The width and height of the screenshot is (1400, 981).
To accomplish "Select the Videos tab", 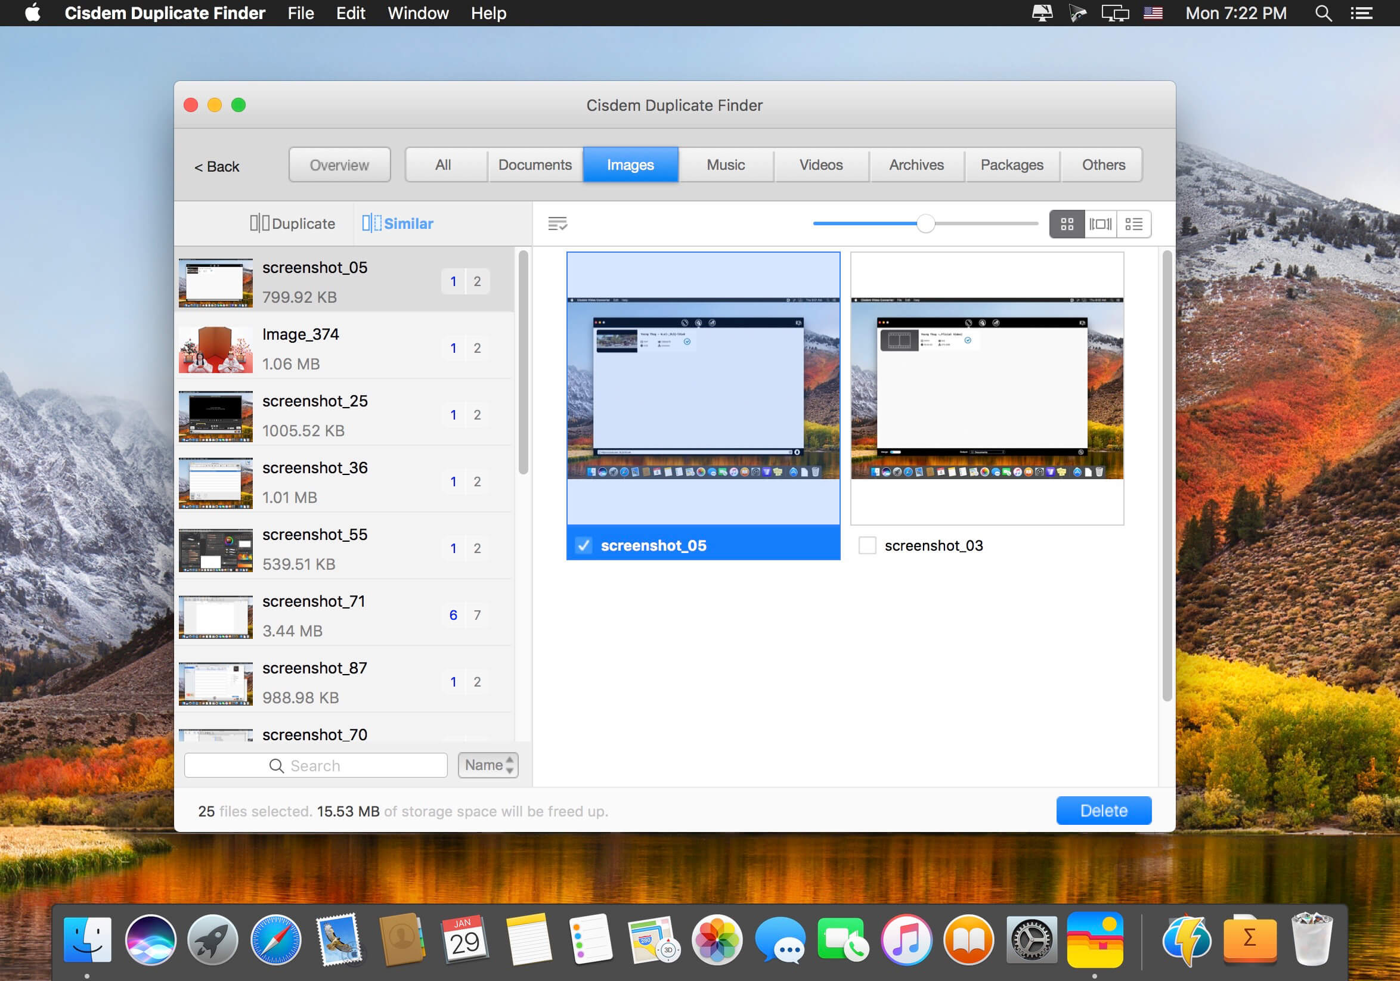I will [820, 165].
